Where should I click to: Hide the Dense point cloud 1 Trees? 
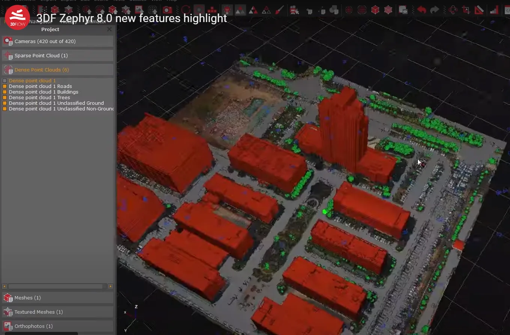pyautogui.click(x=5, y=98)
